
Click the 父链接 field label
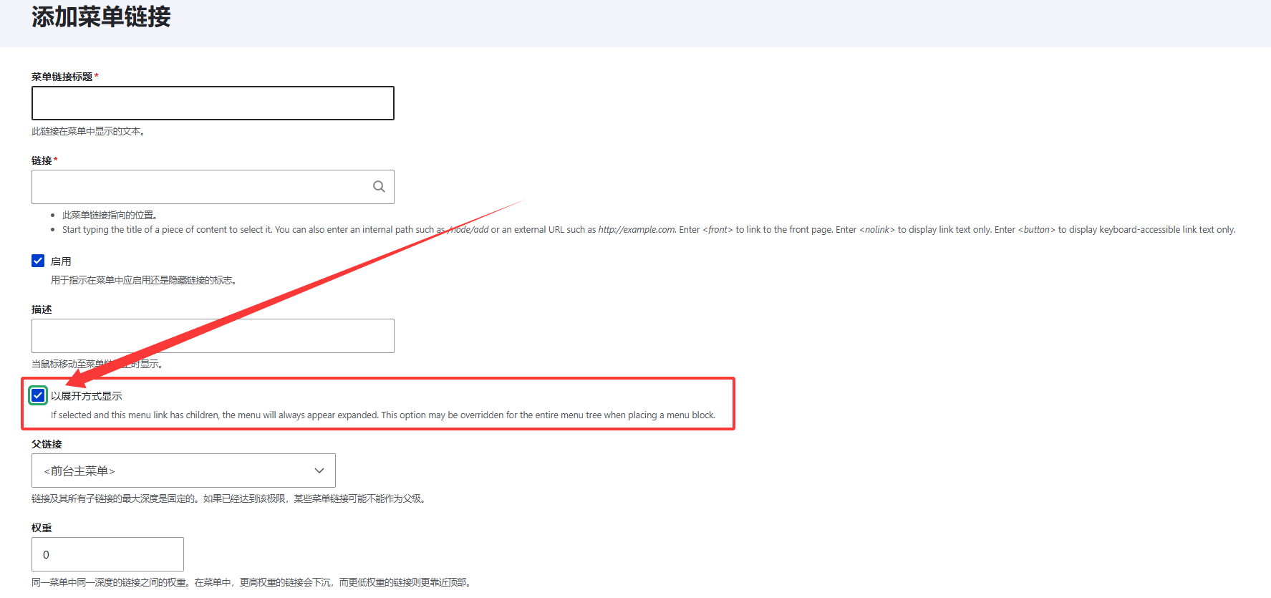47,444
